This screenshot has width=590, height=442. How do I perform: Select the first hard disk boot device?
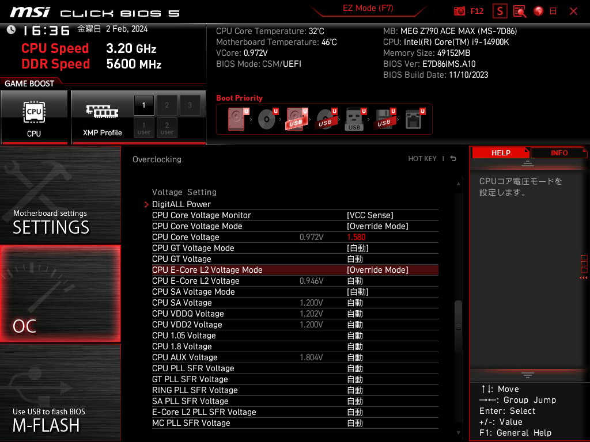[x=237, y=119]
